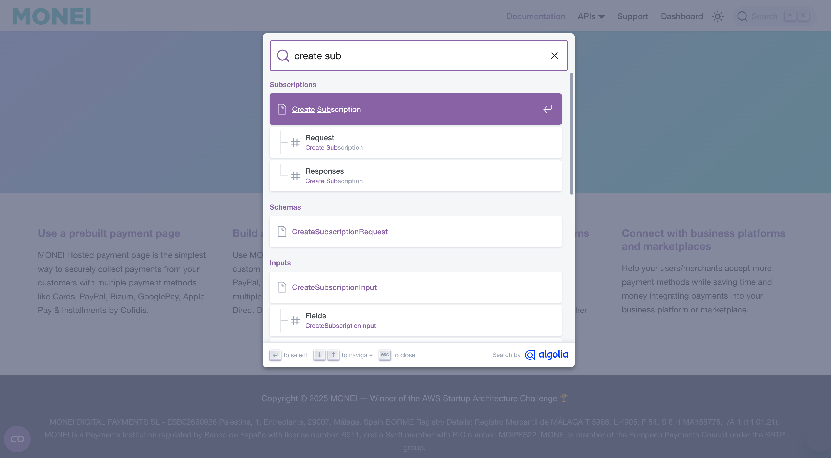831x458 pixels.
Task: Toggle light/dark mode sun icon
Action: tap(718, 16)
